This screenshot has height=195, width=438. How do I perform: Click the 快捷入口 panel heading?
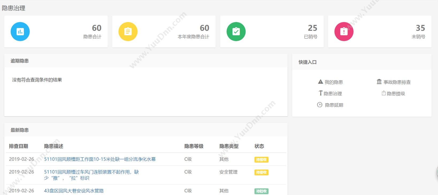307,62
